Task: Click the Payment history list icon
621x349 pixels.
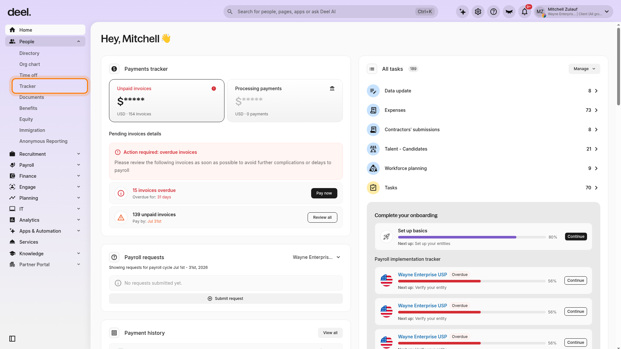Action: point(114,333)
